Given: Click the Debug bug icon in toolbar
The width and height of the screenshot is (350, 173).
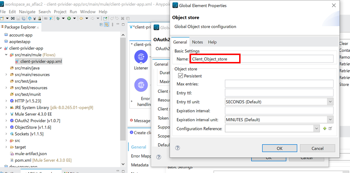Looking at the screenshot, I should pos(58,19).
